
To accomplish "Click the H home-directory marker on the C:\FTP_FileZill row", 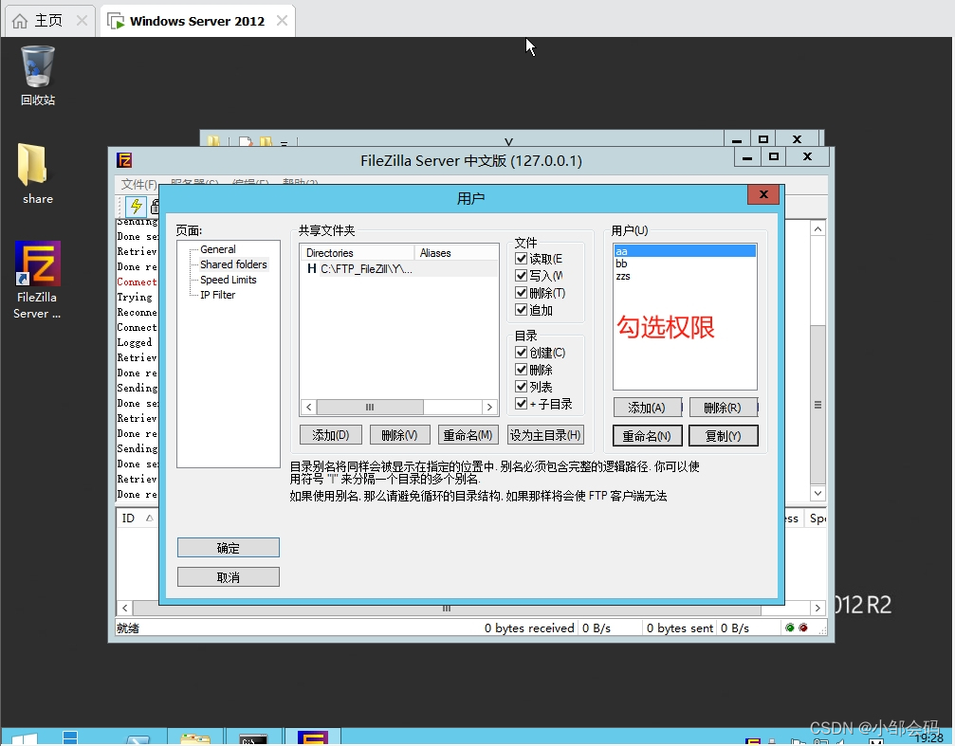I will (x=312, y=268).
